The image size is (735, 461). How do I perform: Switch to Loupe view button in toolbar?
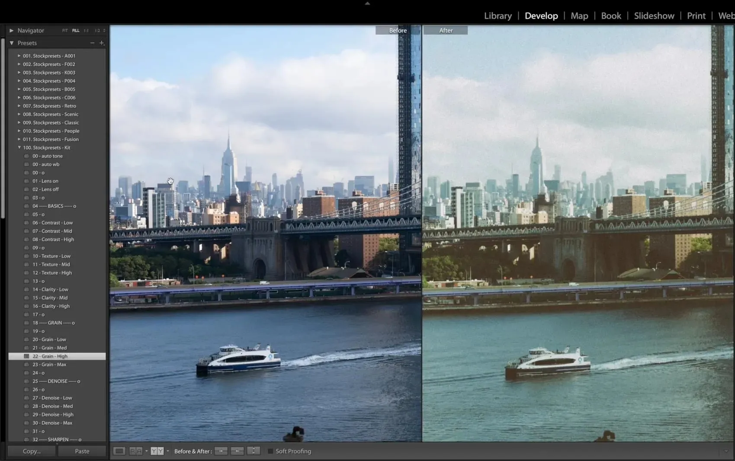click(x=119, y=451)
